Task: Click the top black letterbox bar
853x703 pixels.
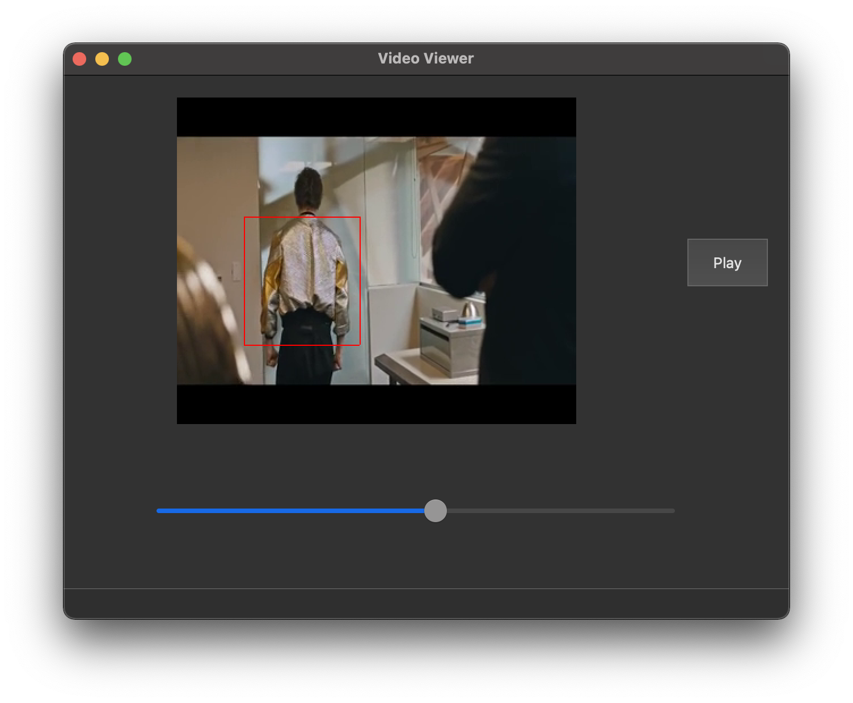Action: (x=377, y=117)
